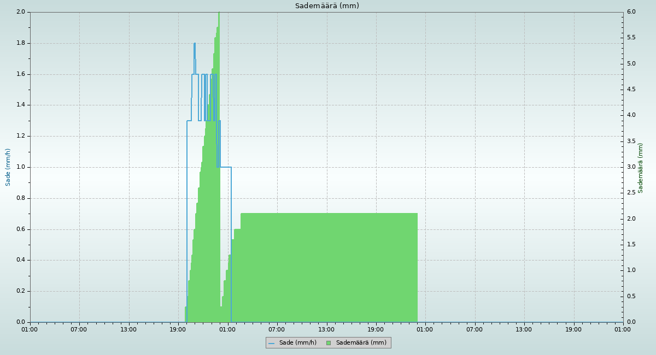Click the rightmost 01:00 time axis label

[623, 329]
